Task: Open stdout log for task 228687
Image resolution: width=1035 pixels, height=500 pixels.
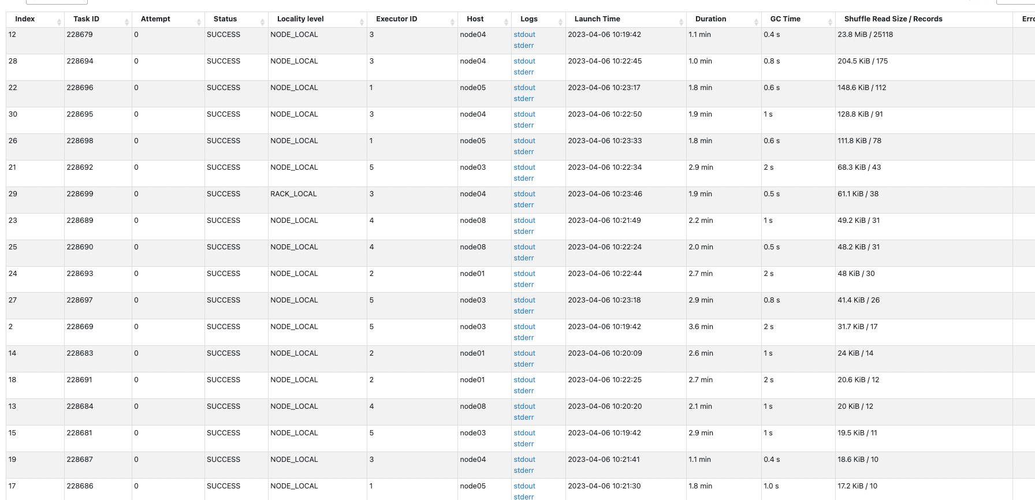Action: click(x=524, y=460)
